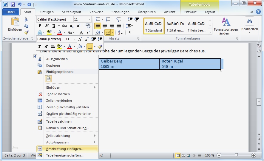264x161 pixels.
Task: Select the Format Painter brush in the ribbon
Action: (26, 32)
